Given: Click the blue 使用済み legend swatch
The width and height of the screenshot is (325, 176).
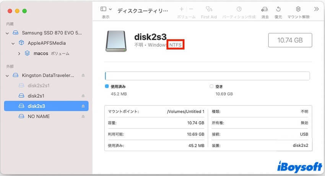Looking at the screenshot, I should (107, 86).
